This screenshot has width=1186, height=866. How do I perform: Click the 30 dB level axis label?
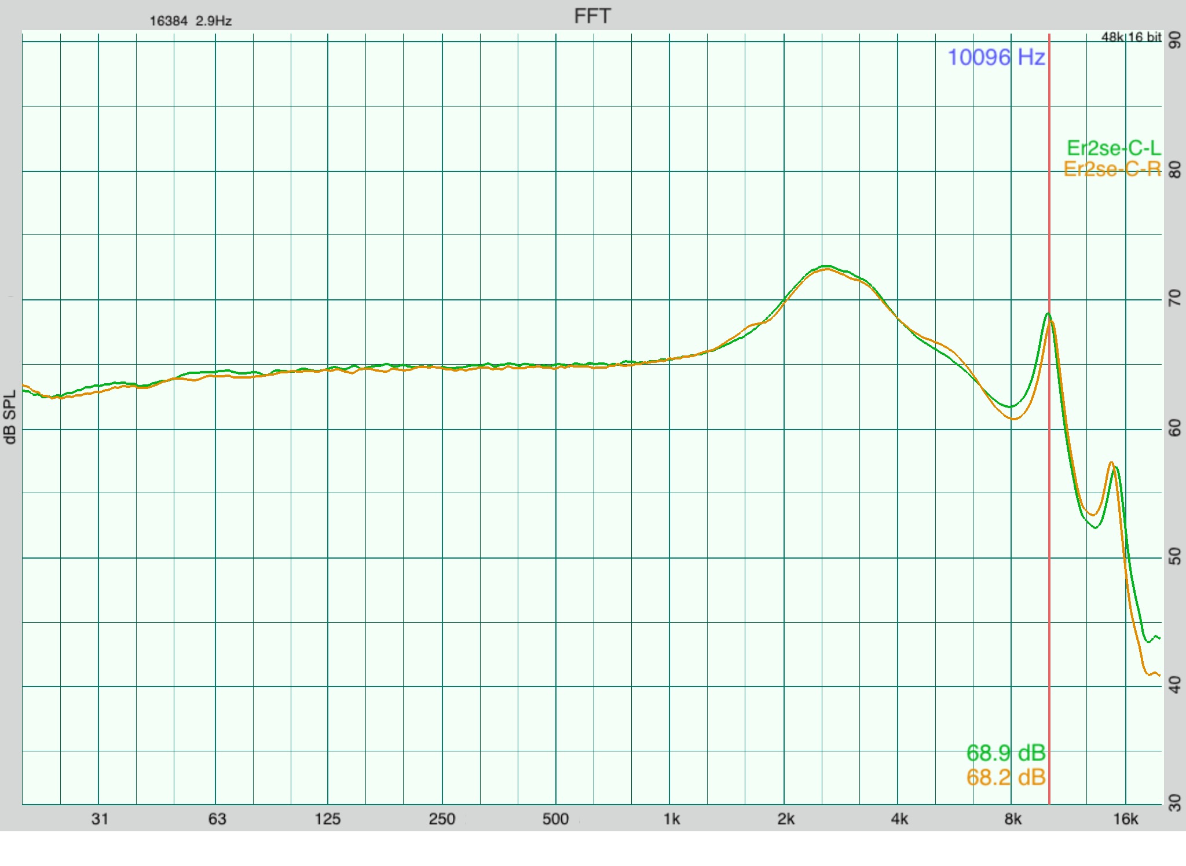(1175, 803)
